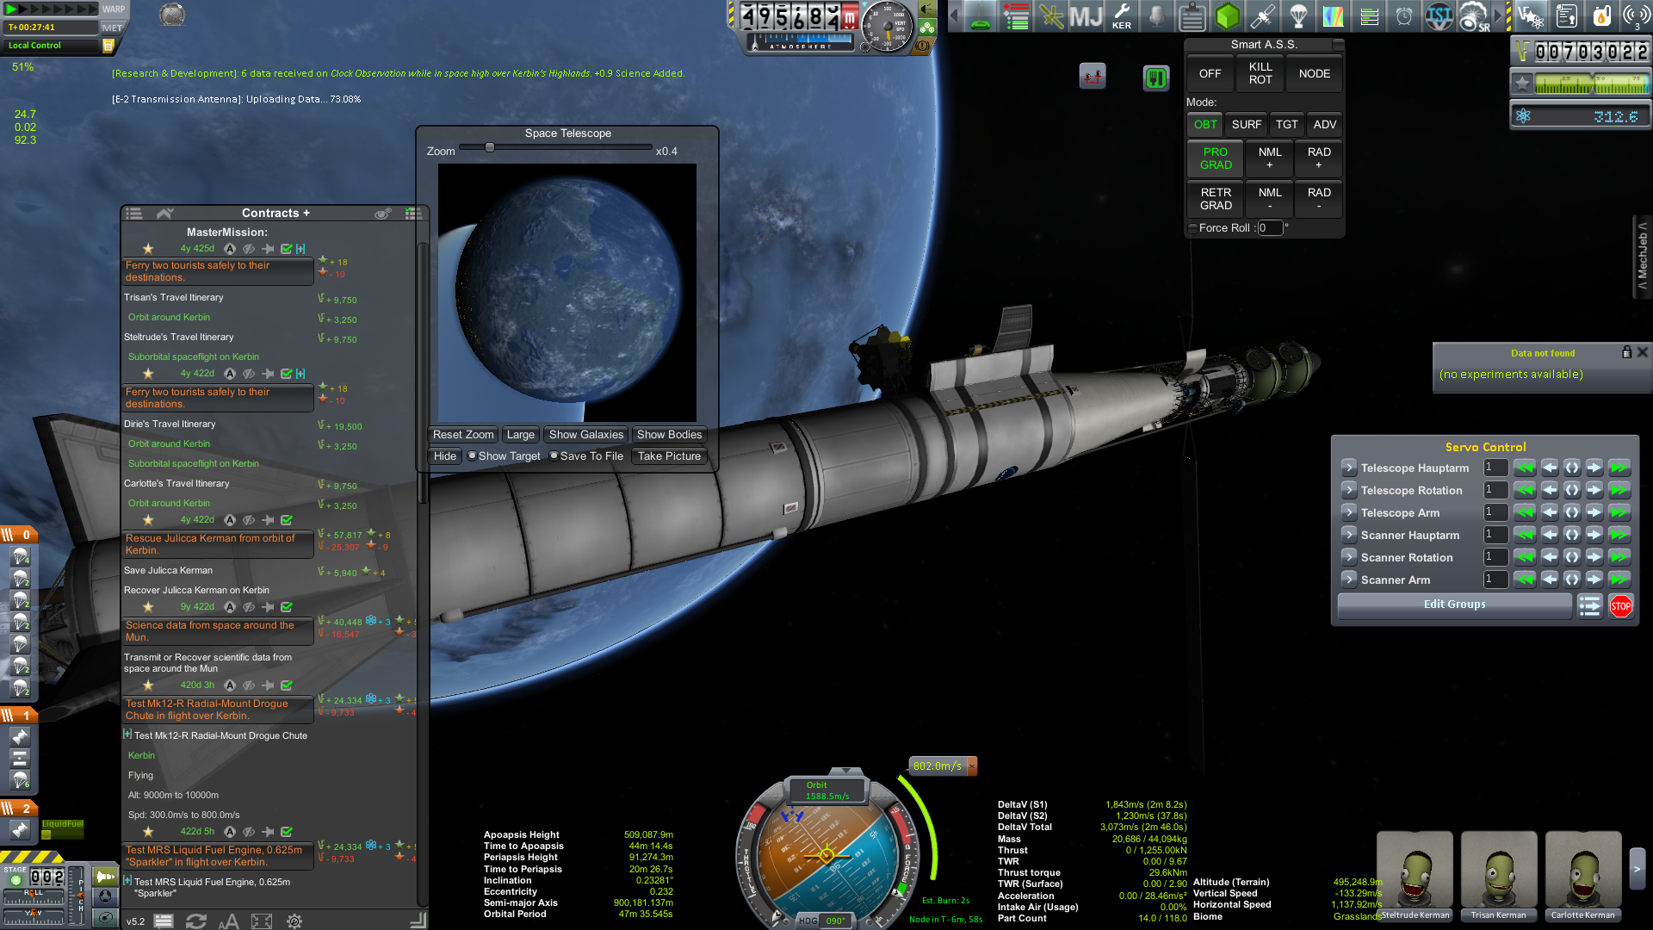The image size is (1653, 930).
Task: Click the Edit Groups button
Action: tap(1454, 604)
